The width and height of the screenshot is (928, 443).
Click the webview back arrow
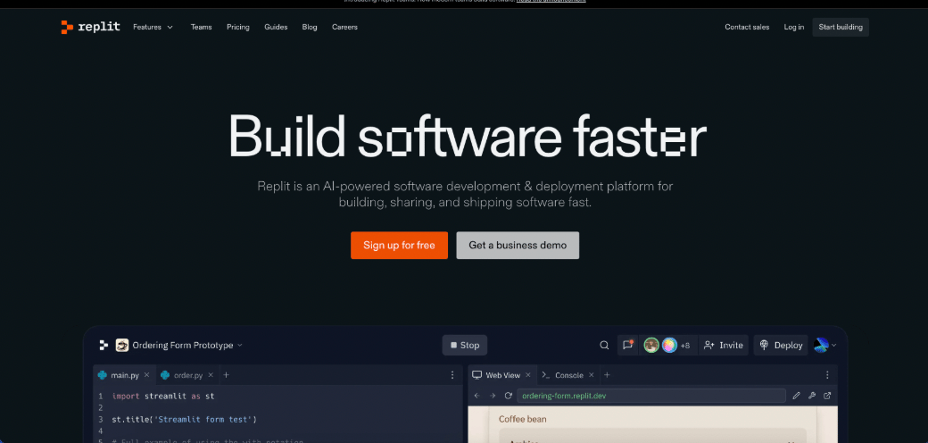[477, 396]
